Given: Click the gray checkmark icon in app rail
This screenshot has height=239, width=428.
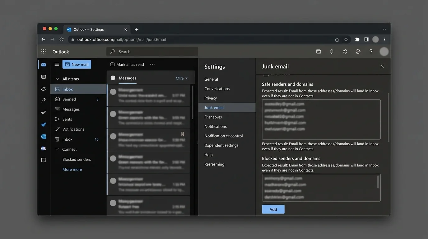Looking at the screenshot, I should 44,112.
